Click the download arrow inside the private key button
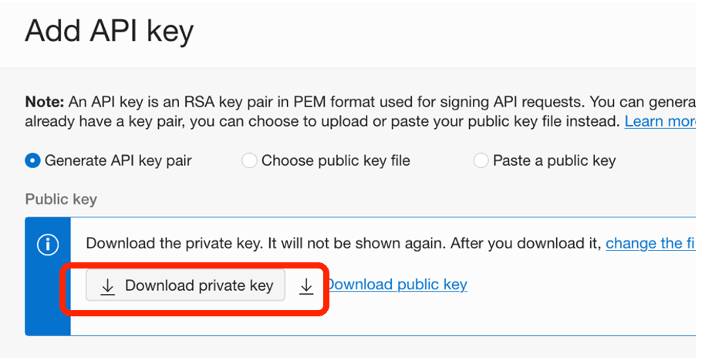702x358 pixels. pyautogui.click(x=108, y=286)
